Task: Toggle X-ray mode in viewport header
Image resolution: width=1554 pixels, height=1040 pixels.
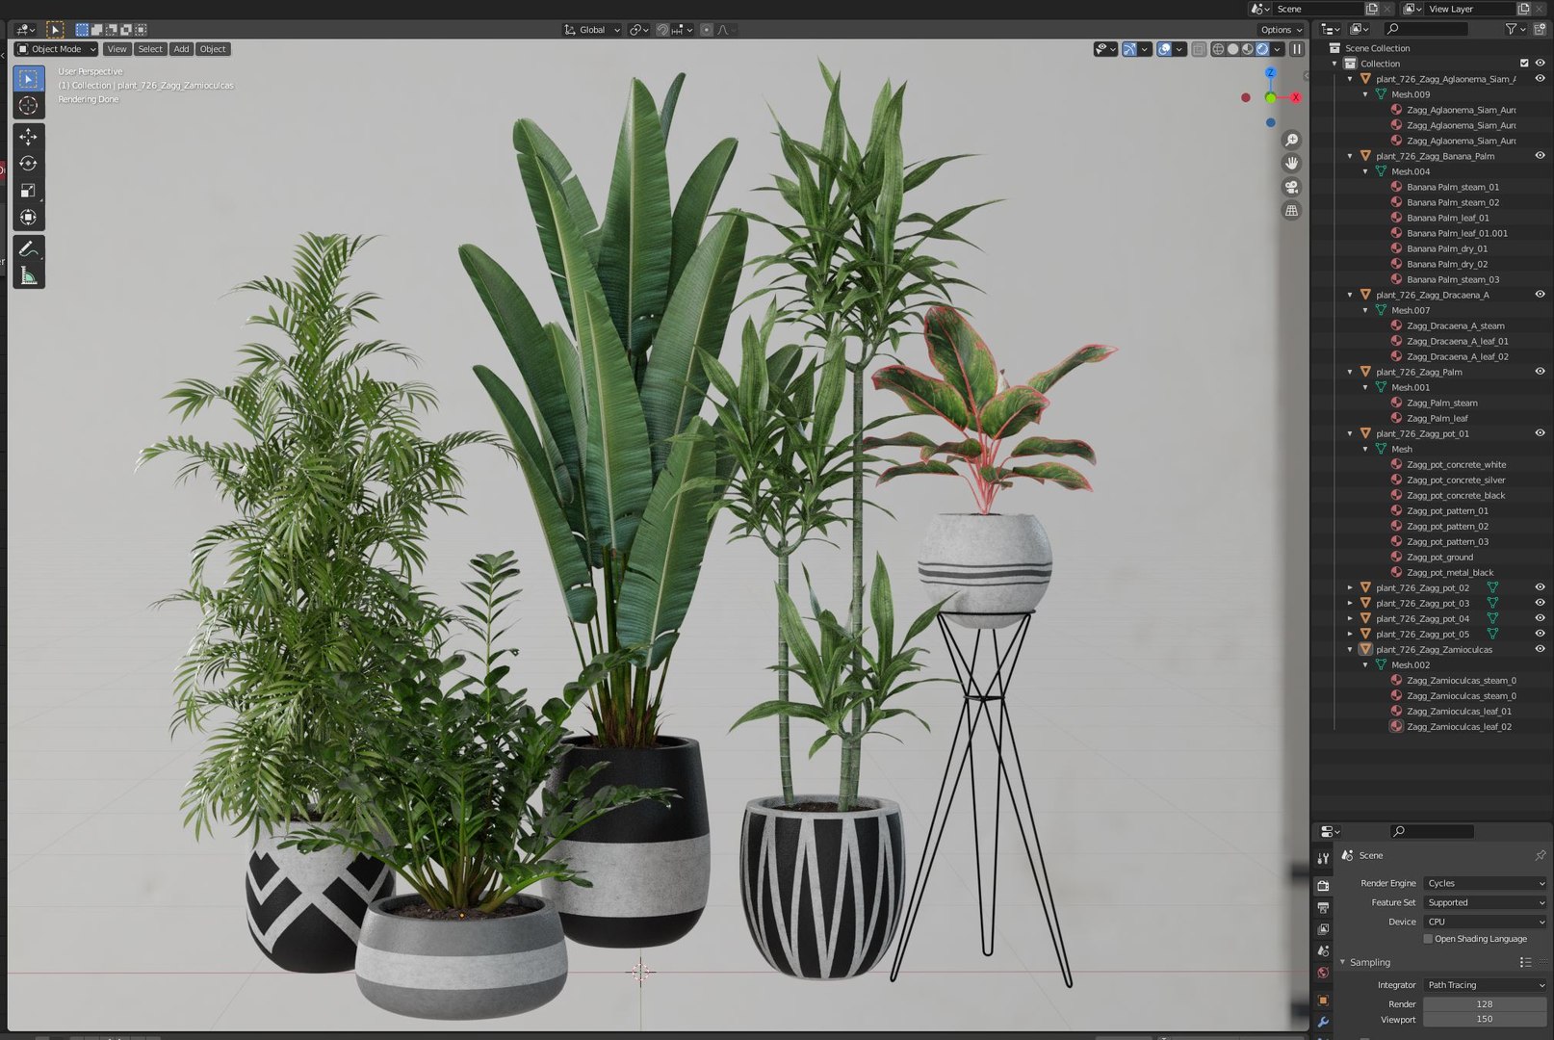Action: tap(1199, 49)
